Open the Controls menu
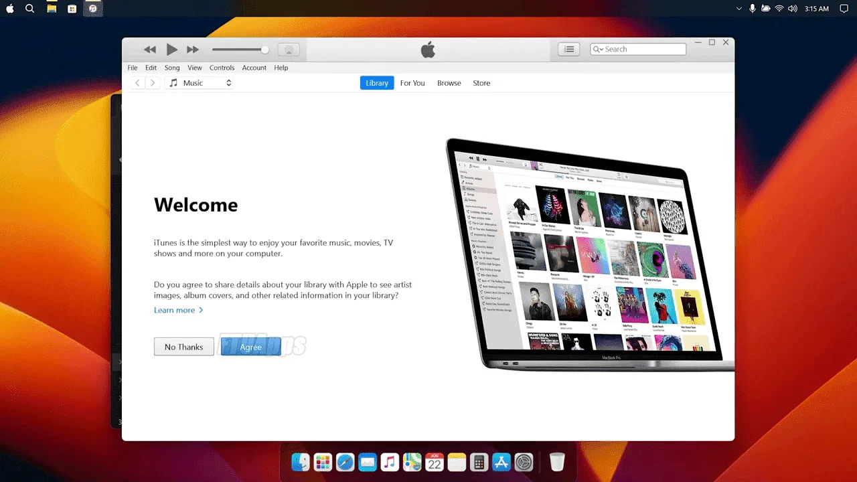Viewport: 857px width, 482px height. click(x=222, y=68)
